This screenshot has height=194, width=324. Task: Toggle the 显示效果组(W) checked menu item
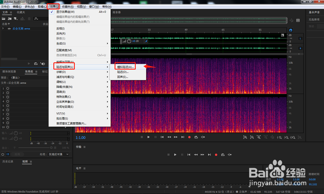click(x=80, y=12)
